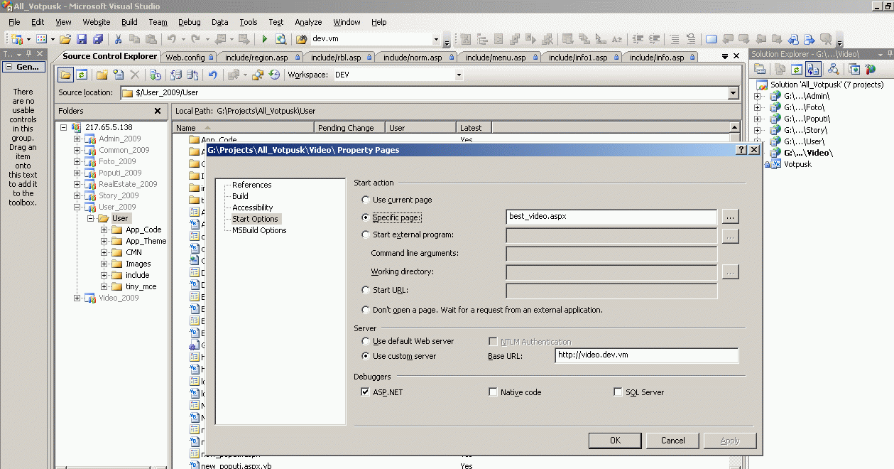This screenshot has width=894, height=469.
Task: Select Don't open a page radio option
Action: coord(366,310)
